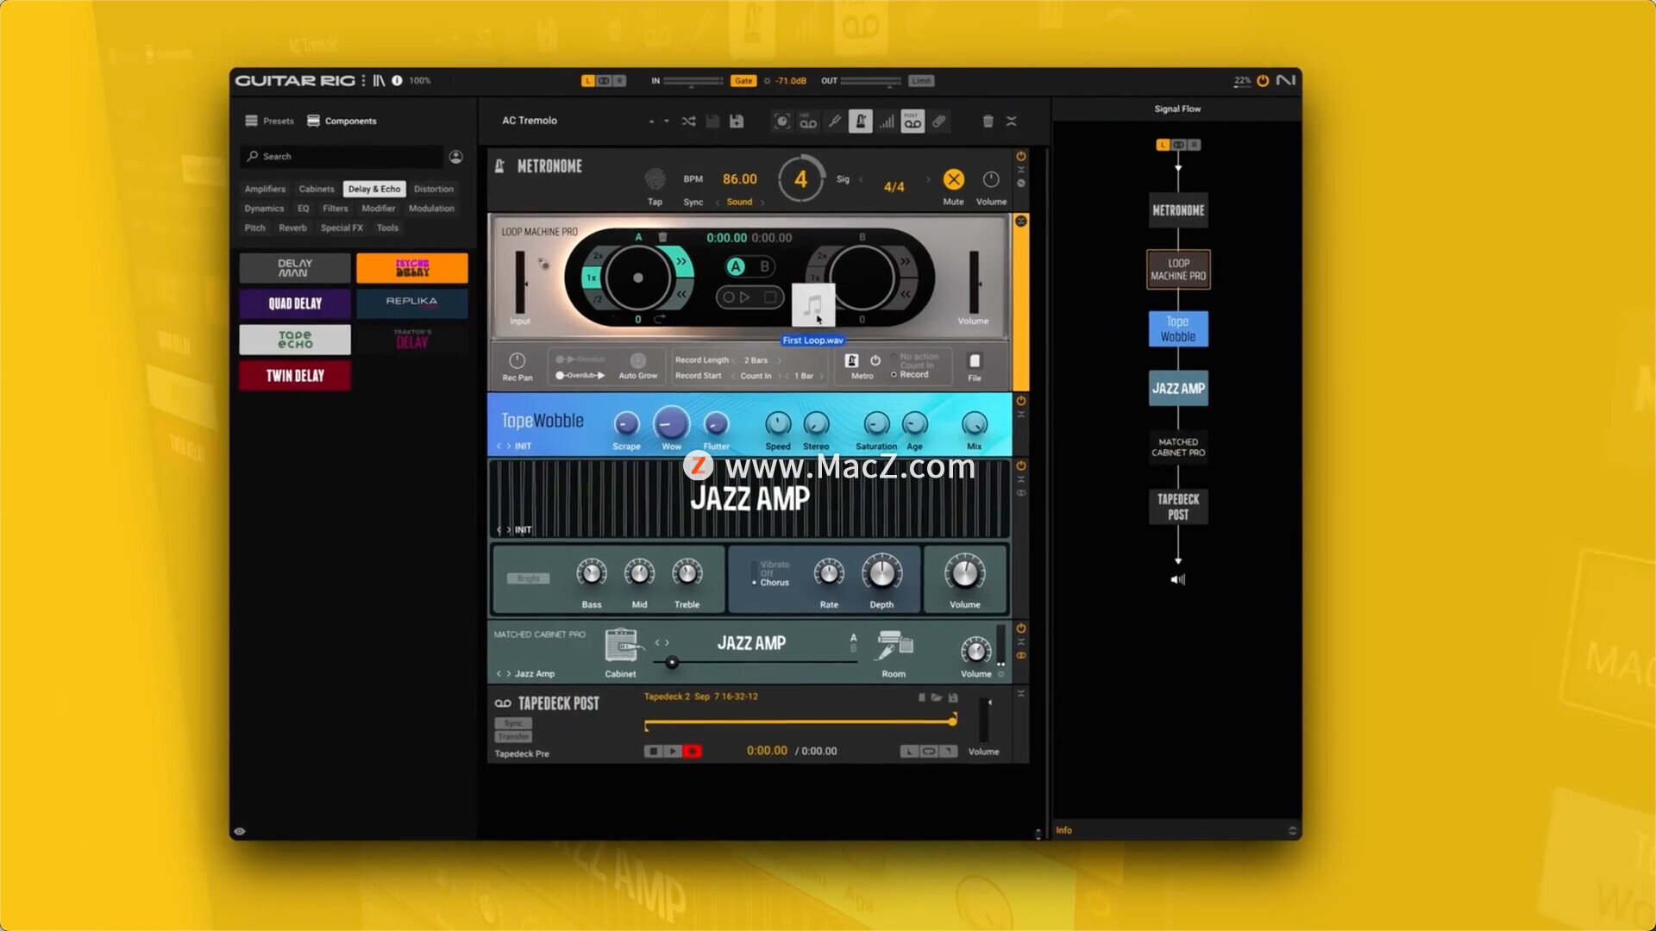
Task: Show the Tapedeck Pre tool icon
Action: [808, 122]
